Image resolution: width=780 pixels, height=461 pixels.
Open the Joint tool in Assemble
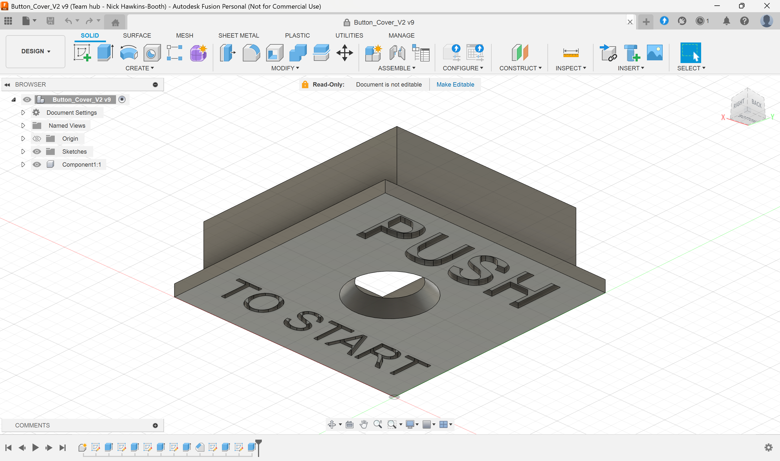[397, 52]
